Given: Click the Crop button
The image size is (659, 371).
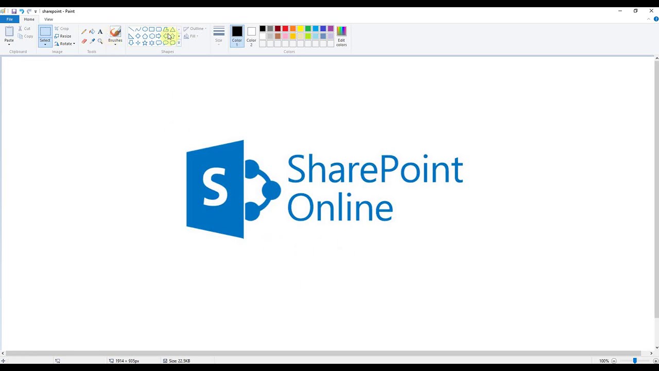Looking at the screenshot, I should click(61, 28).
